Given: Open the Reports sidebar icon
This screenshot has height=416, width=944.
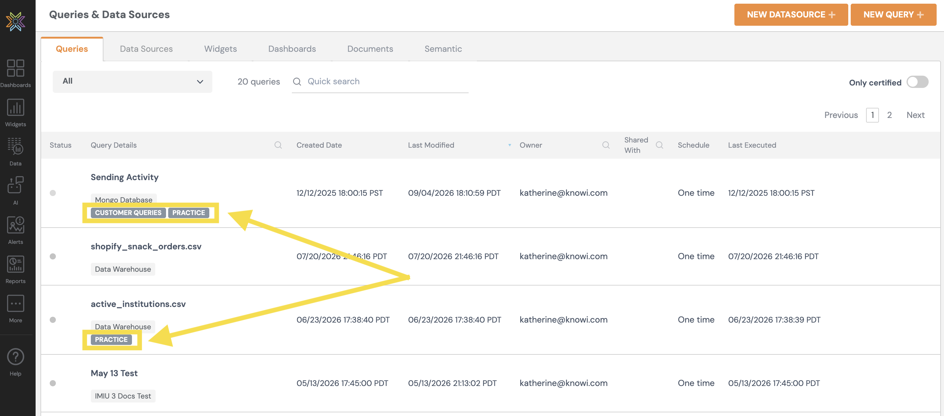Looking at the screenshot, I should pos(15,269).
